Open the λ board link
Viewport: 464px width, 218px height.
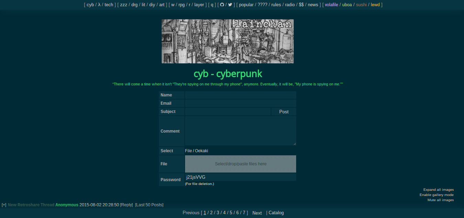coord(99,4)
